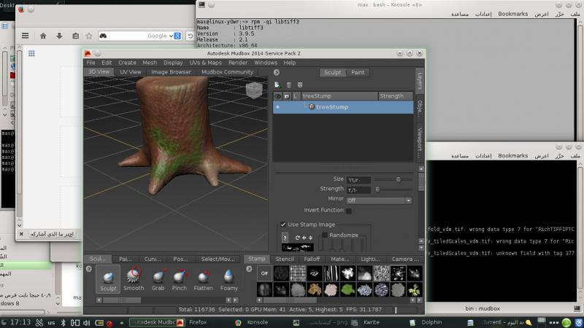The image size is (584, 328).
Task: Click the merge layers icon next to trash
Action: (300, 85)
